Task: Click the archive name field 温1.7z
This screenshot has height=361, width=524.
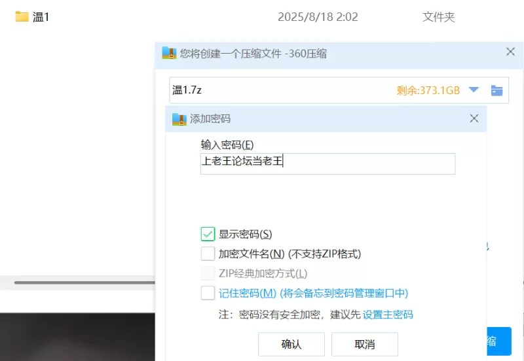Action: pyautogui.click(x=281, y=90)
